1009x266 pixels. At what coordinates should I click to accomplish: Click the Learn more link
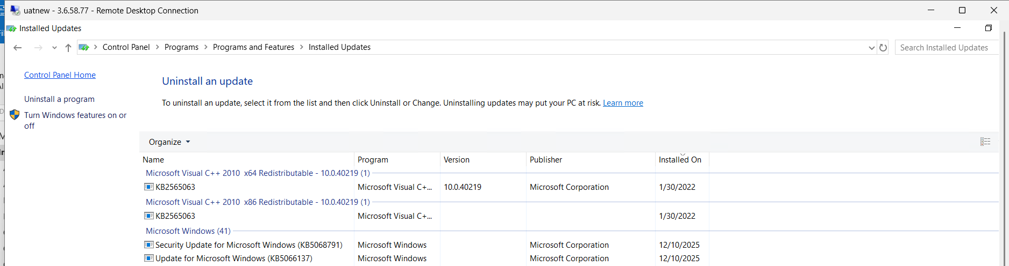coord(623,103)
